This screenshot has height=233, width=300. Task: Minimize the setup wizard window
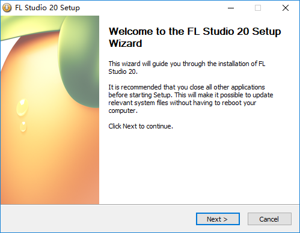pyautogui.click(x=231, y=8)
